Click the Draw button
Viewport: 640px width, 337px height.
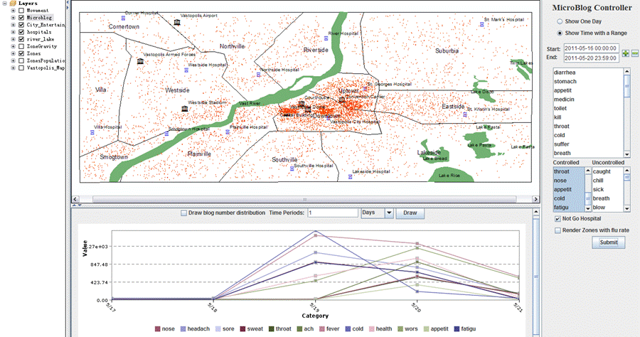click(x=410, y=213)
